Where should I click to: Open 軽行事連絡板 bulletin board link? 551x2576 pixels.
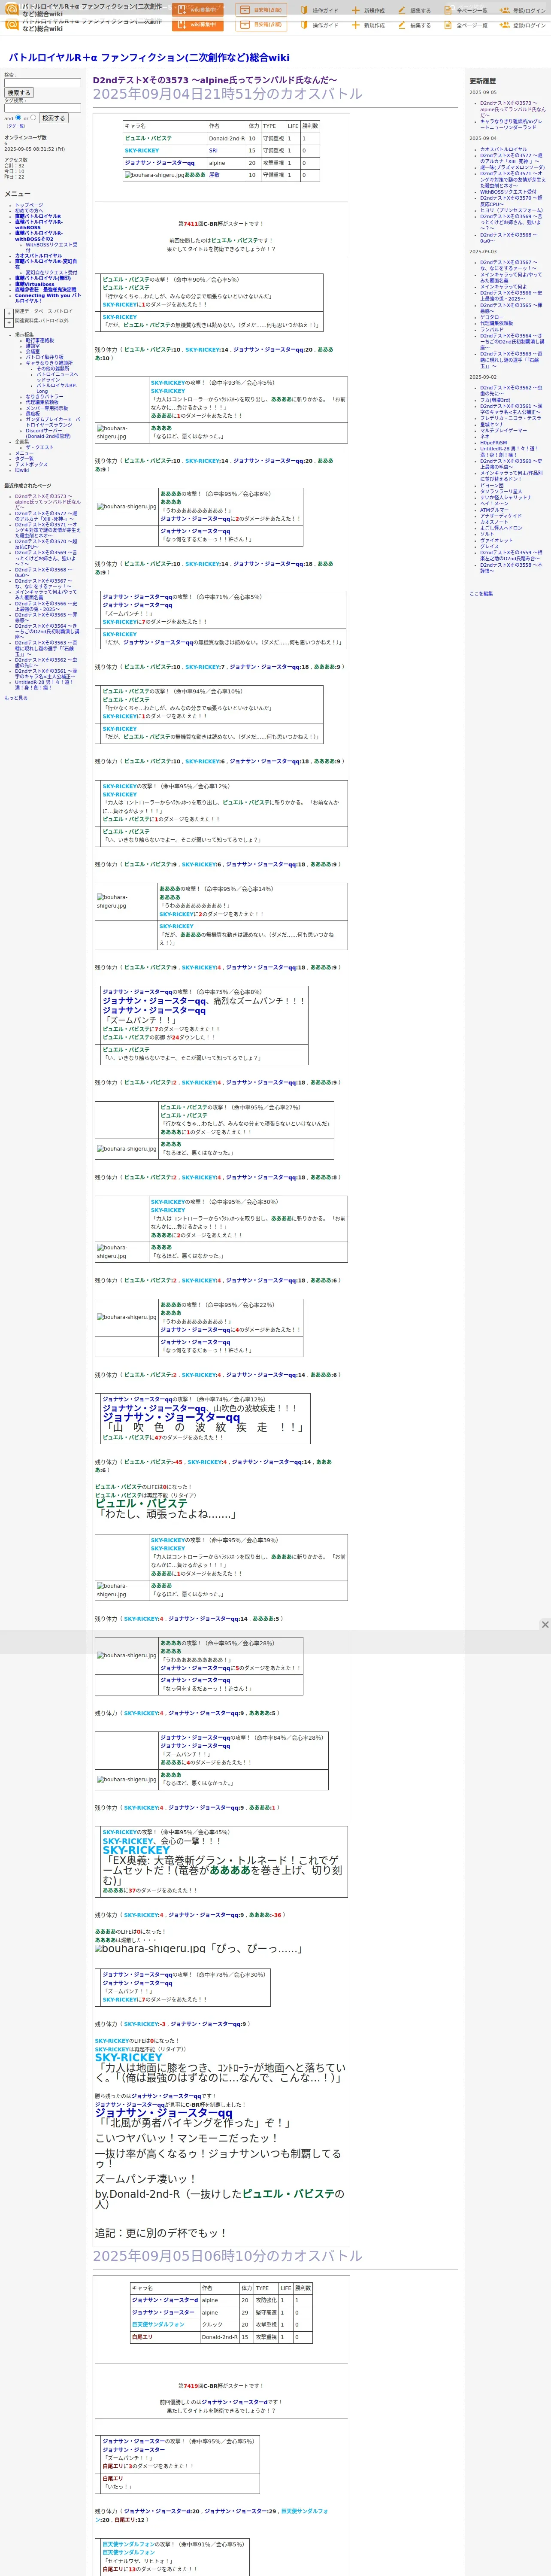pos(40,340)
